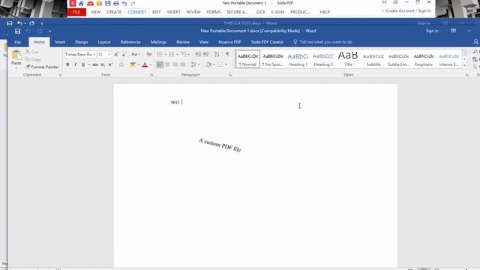Click Create Account / Sign In in Soda PDF
The width and height of the screenshot is (480, 270).
click(x=408, y=10)
